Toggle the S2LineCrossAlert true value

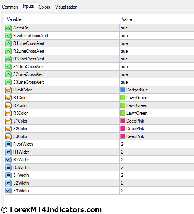click(x=157, y=74)
